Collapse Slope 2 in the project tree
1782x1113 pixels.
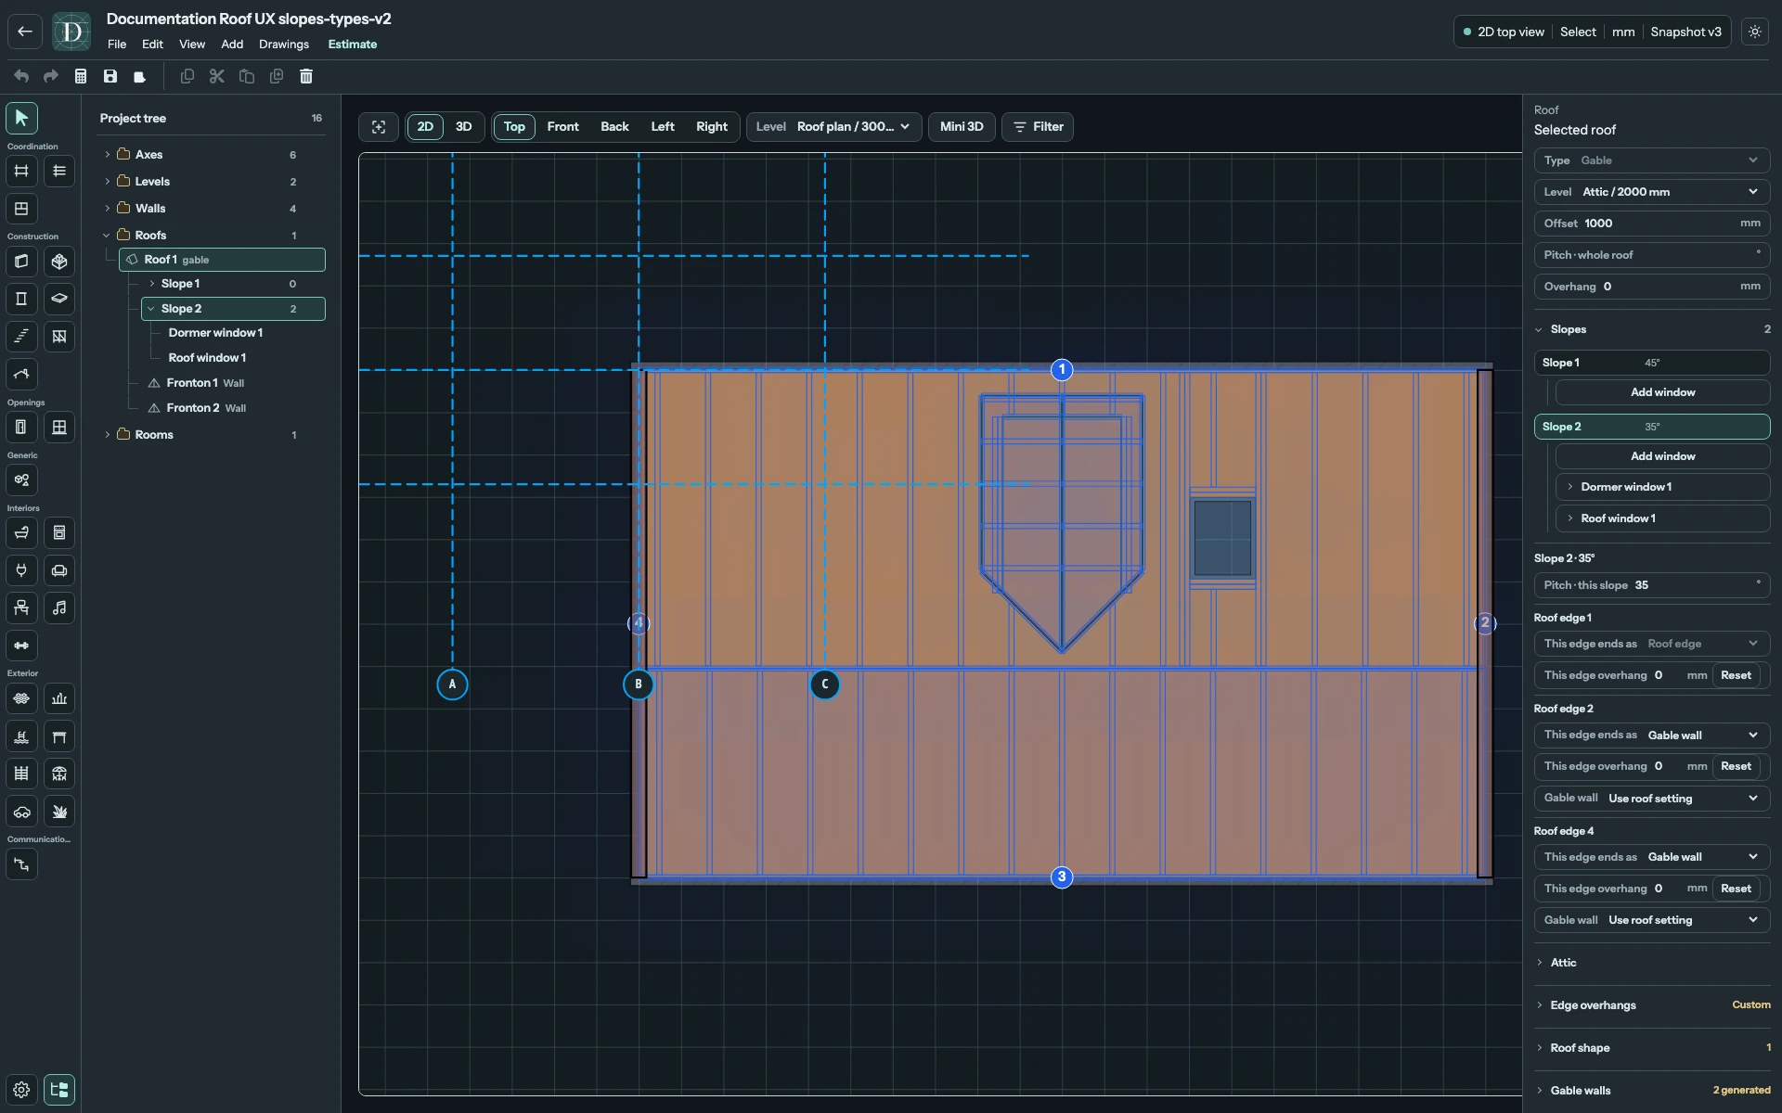pyautogui.click(x=151, y=309)
